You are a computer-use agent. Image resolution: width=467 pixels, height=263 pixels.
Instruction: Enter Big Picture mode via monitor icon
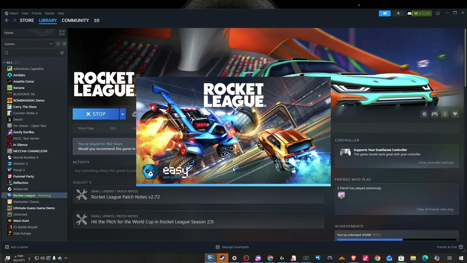tap(438, 13)
